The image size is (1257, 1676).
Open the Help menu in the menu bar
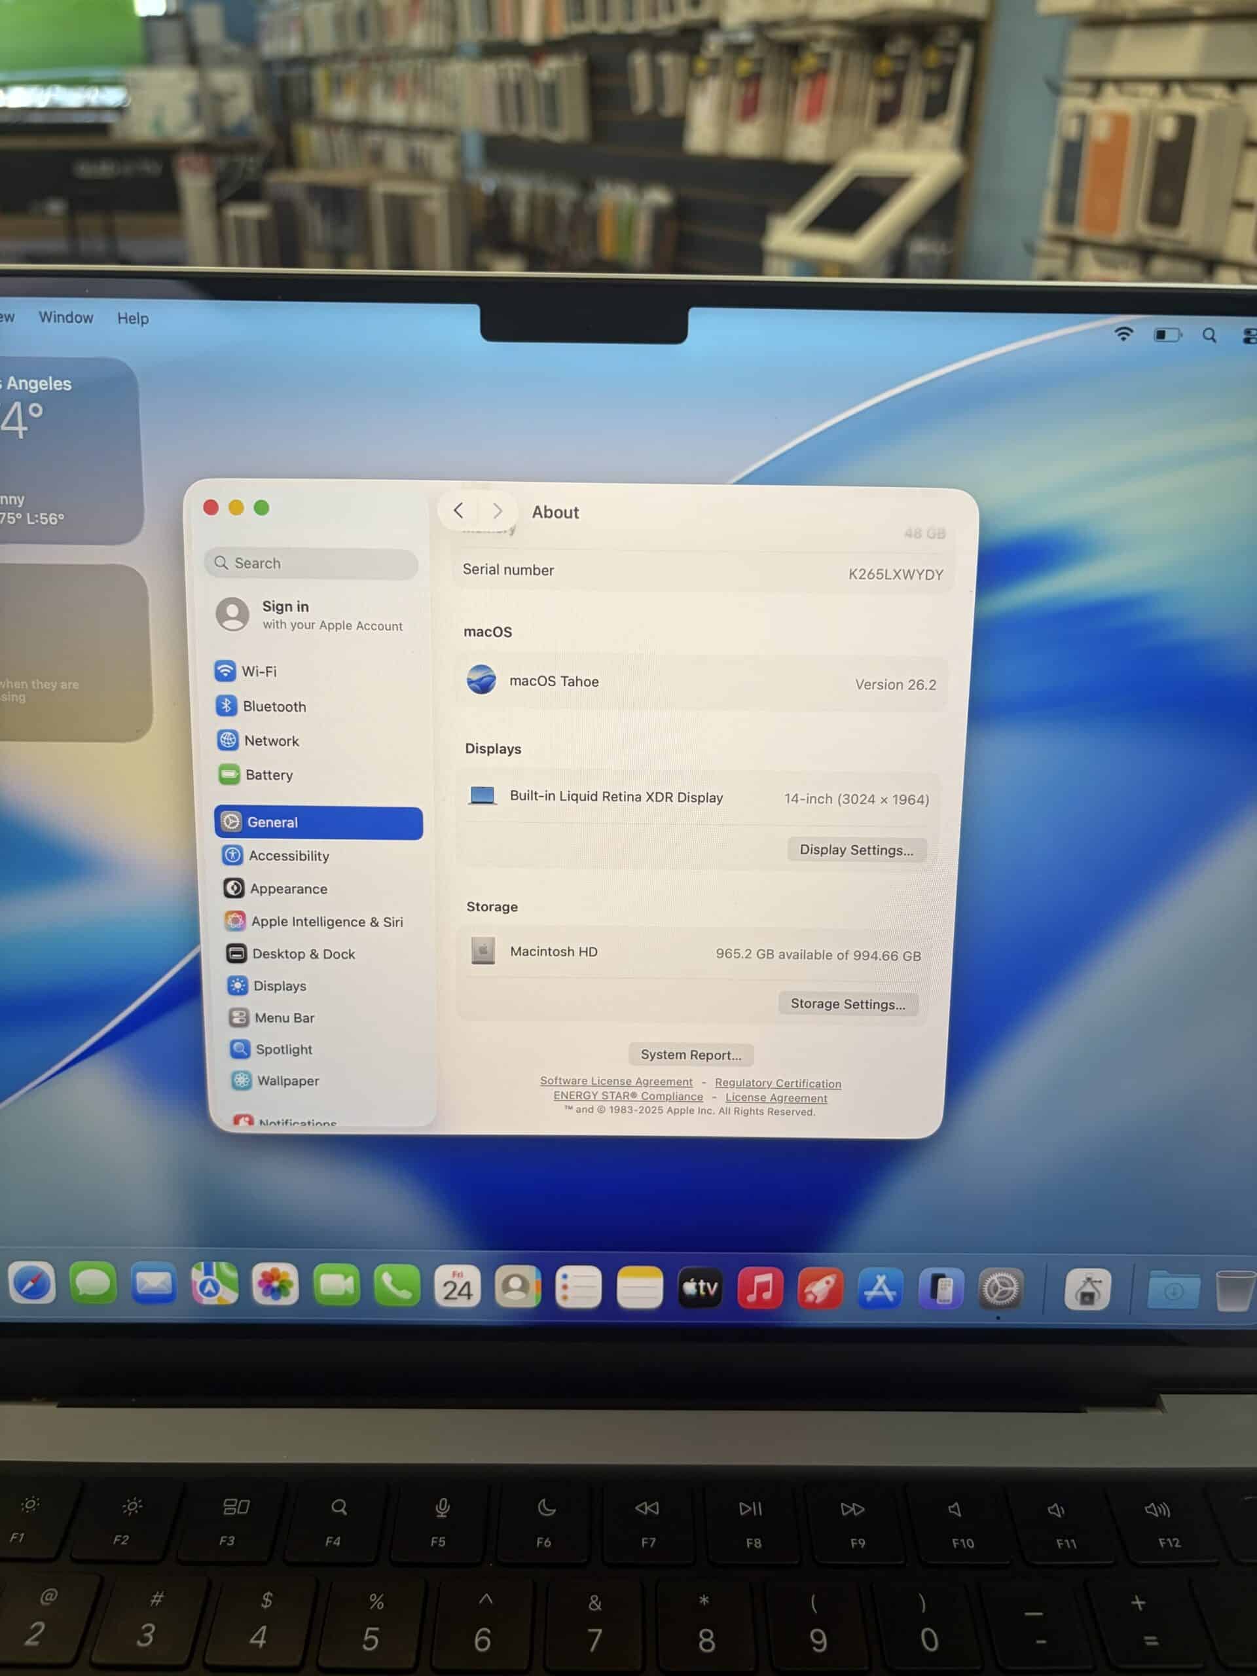[x=133, y=318]
